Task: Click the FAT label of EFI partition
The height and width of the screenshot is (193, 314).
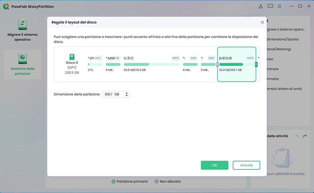Action: coord(98,58)
